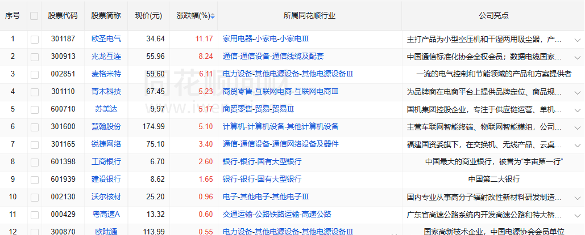Open stock link 建设银行
This screenshot has height=235, width=585.
(106, 179)
